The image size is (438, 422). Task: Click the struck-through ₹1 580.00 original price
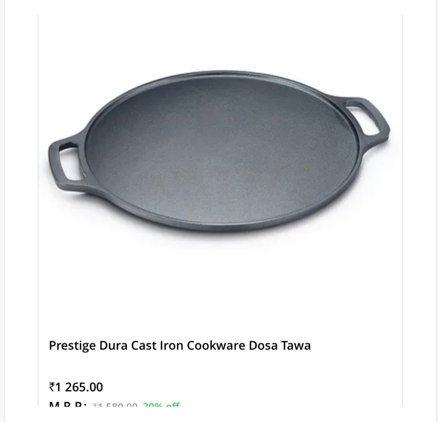(115, 405)
